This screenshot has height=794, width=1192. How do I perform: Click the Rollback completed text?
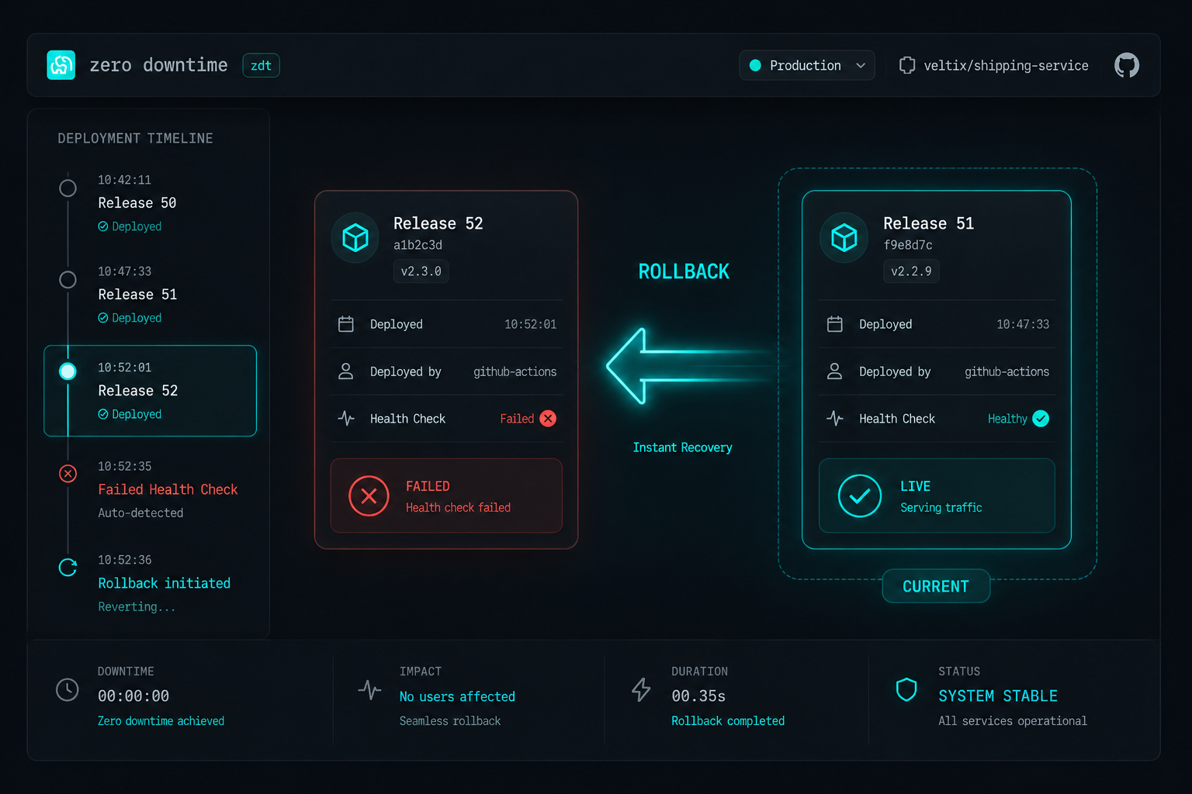click(728, 721)
